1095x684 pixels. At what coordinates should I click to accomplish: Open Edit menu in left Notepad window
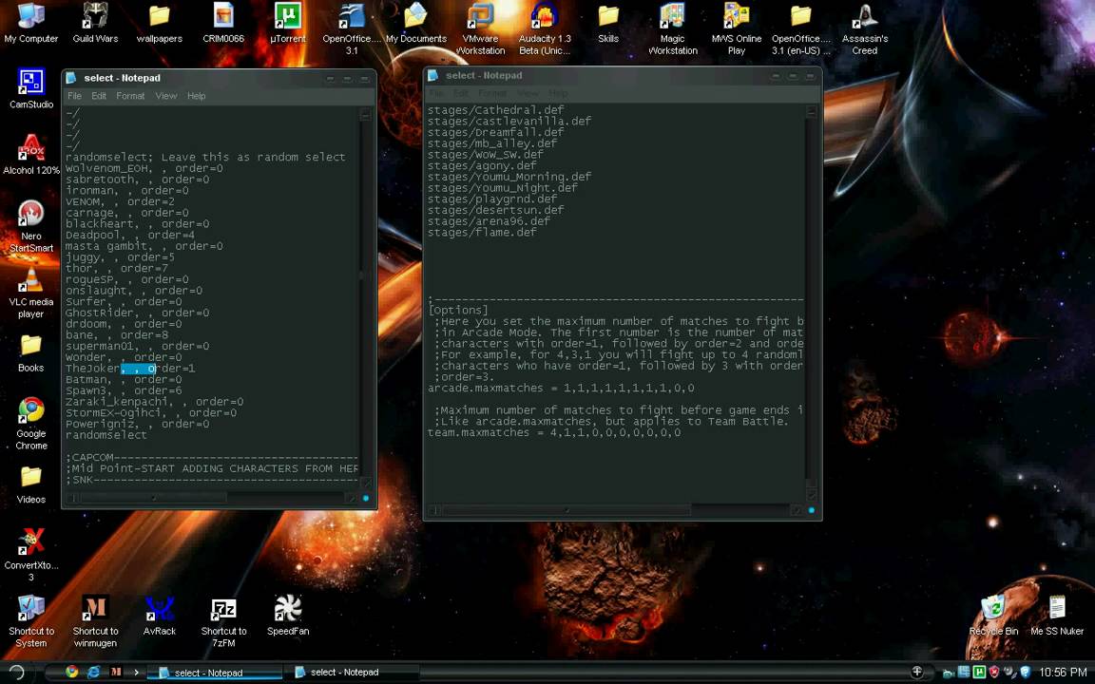pos(99,96)
